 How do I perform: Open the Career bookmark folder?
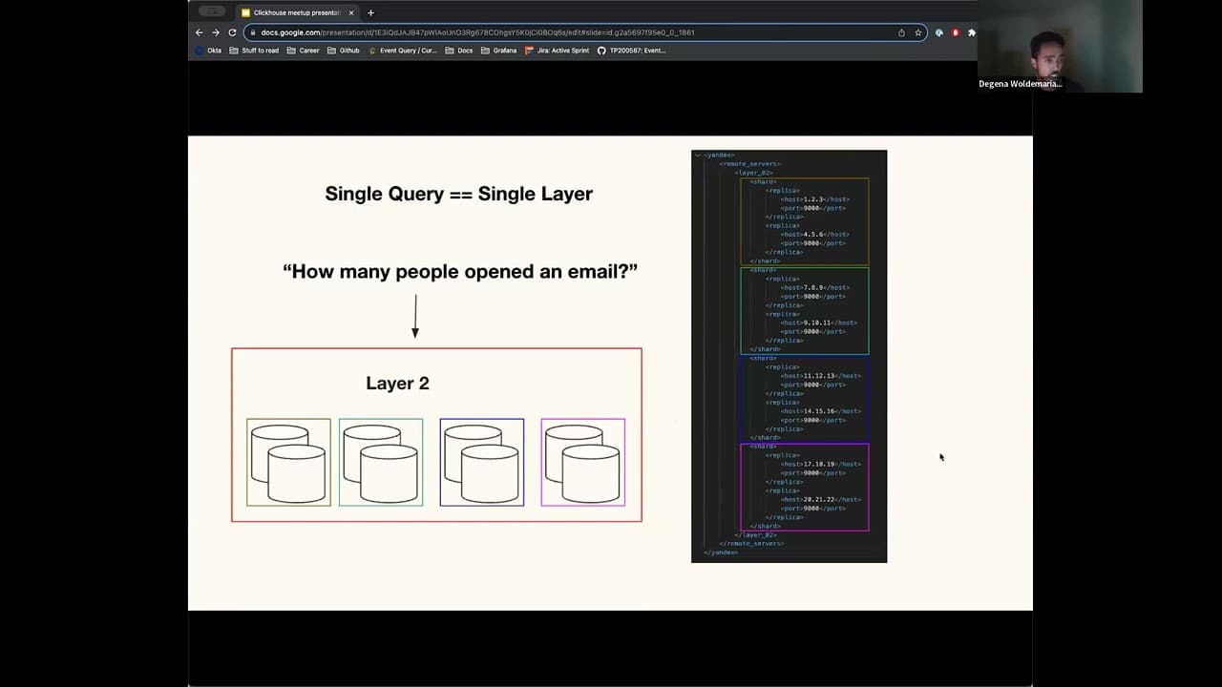(304, 51)
